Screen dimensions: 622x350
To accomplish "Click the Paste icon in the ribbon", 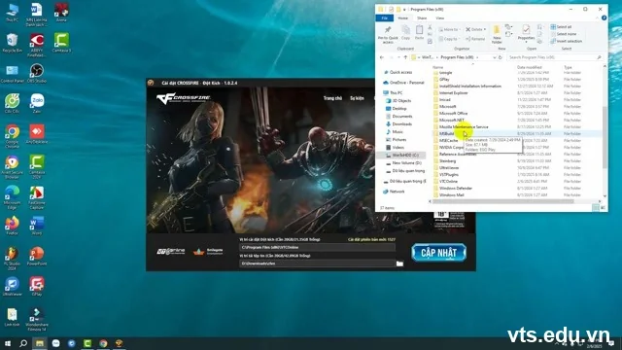I will coord(419,30).
